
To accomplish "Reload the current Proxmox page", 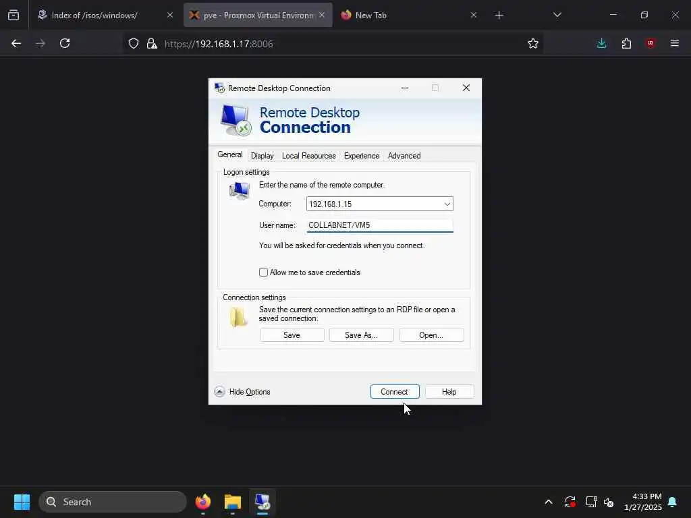I will 65,43.
